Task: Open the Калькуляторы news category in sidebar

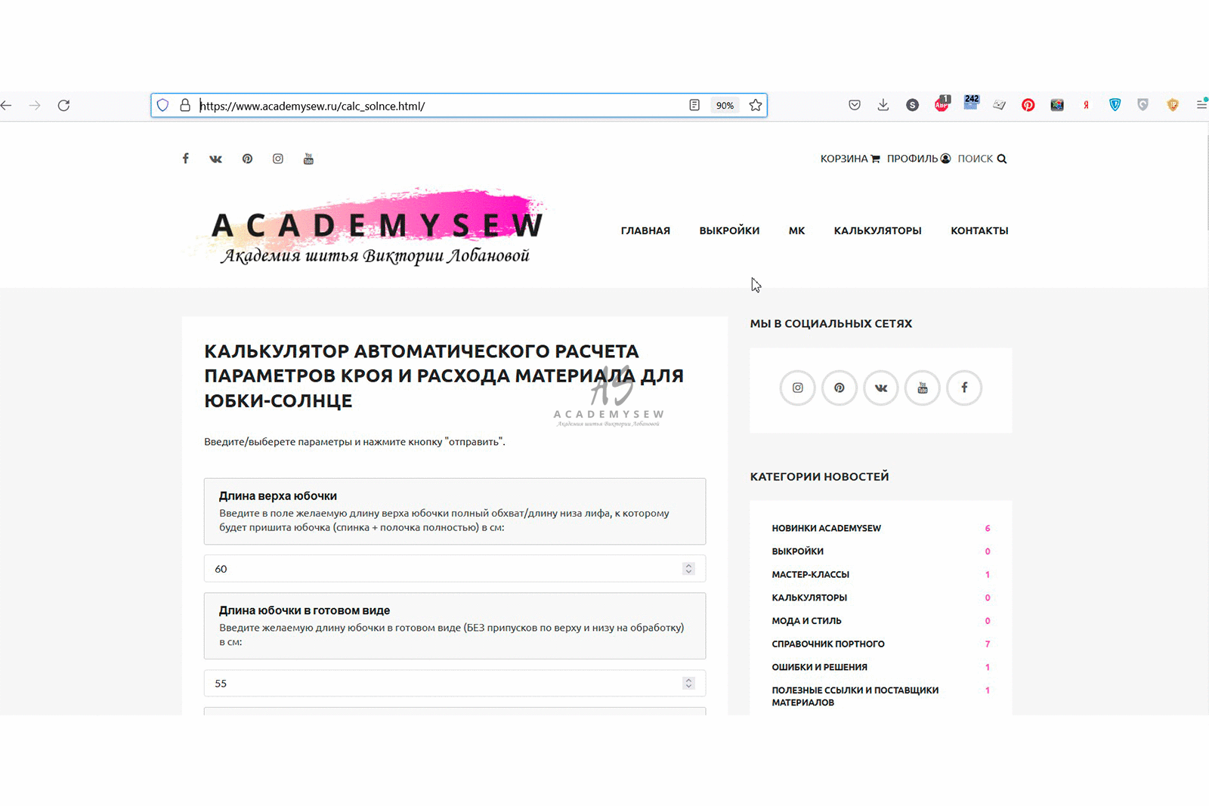Action: coord(809,598)
